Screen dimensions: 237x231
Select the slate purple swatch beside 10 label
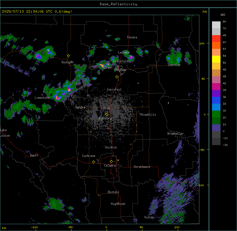tap(216, 128)
